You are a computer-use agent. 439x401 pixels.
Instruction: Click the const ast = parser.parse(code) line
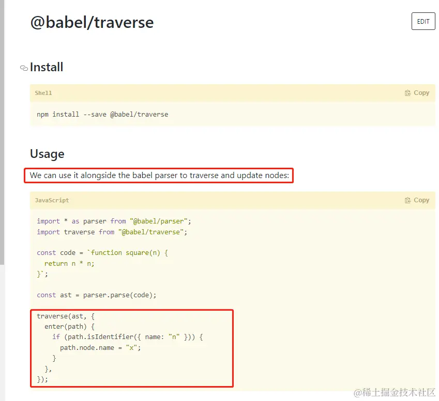pyautogui.click(x=97, y=295)
